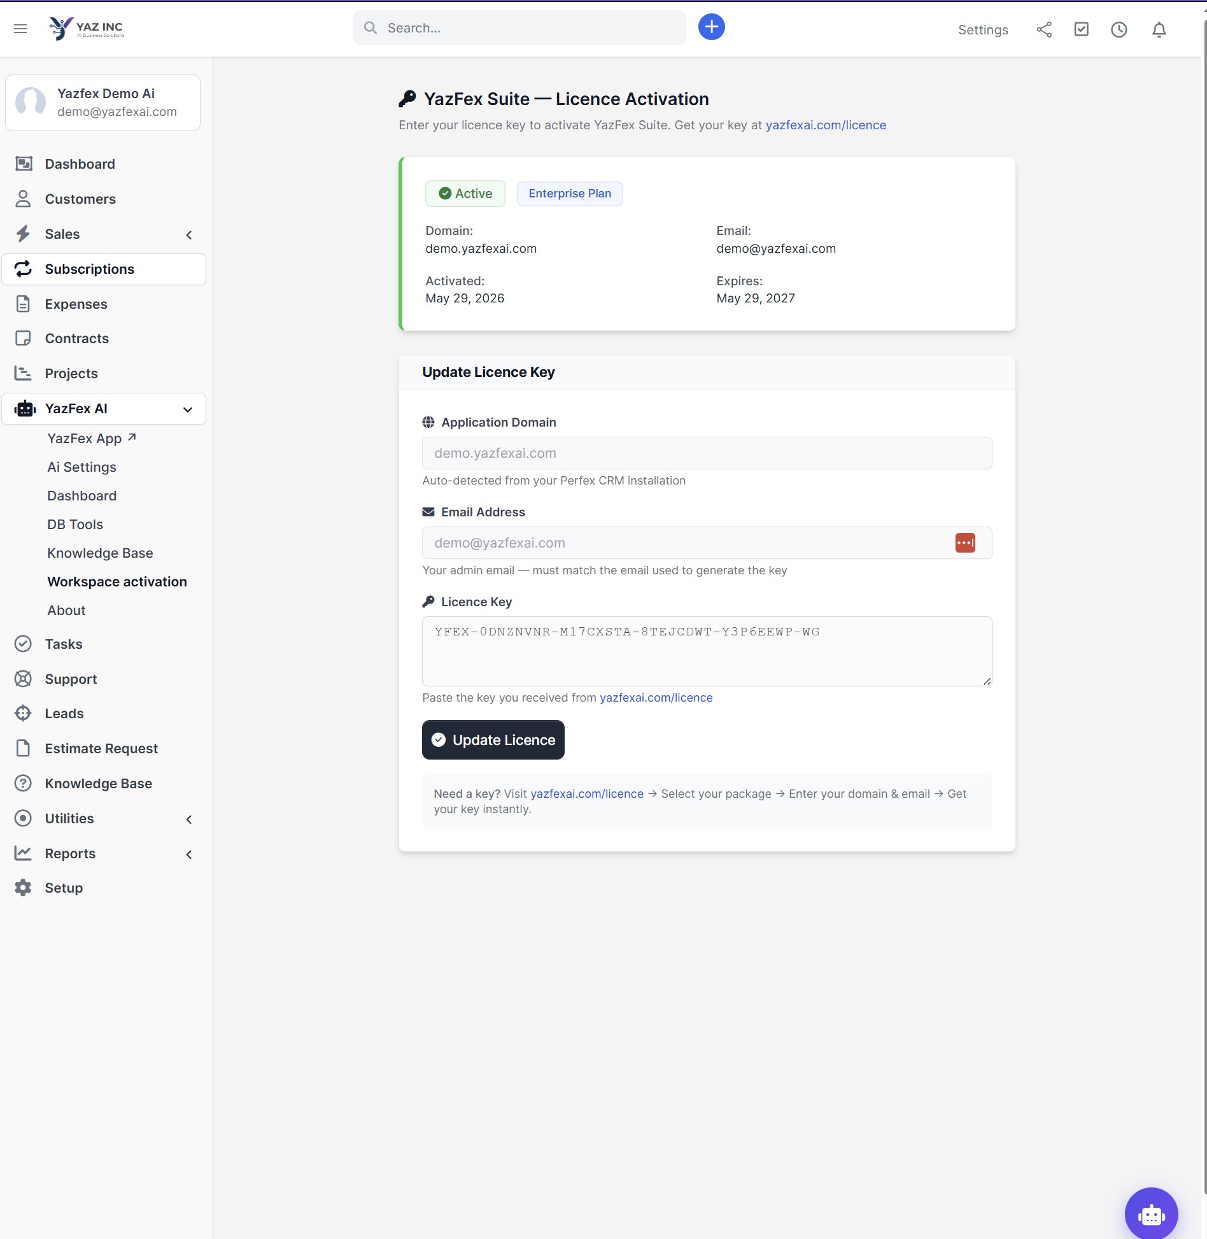Click the Update Licence Key heading
The width and height of the screenshot is (1207, 1239).
(x=488, y=372)
